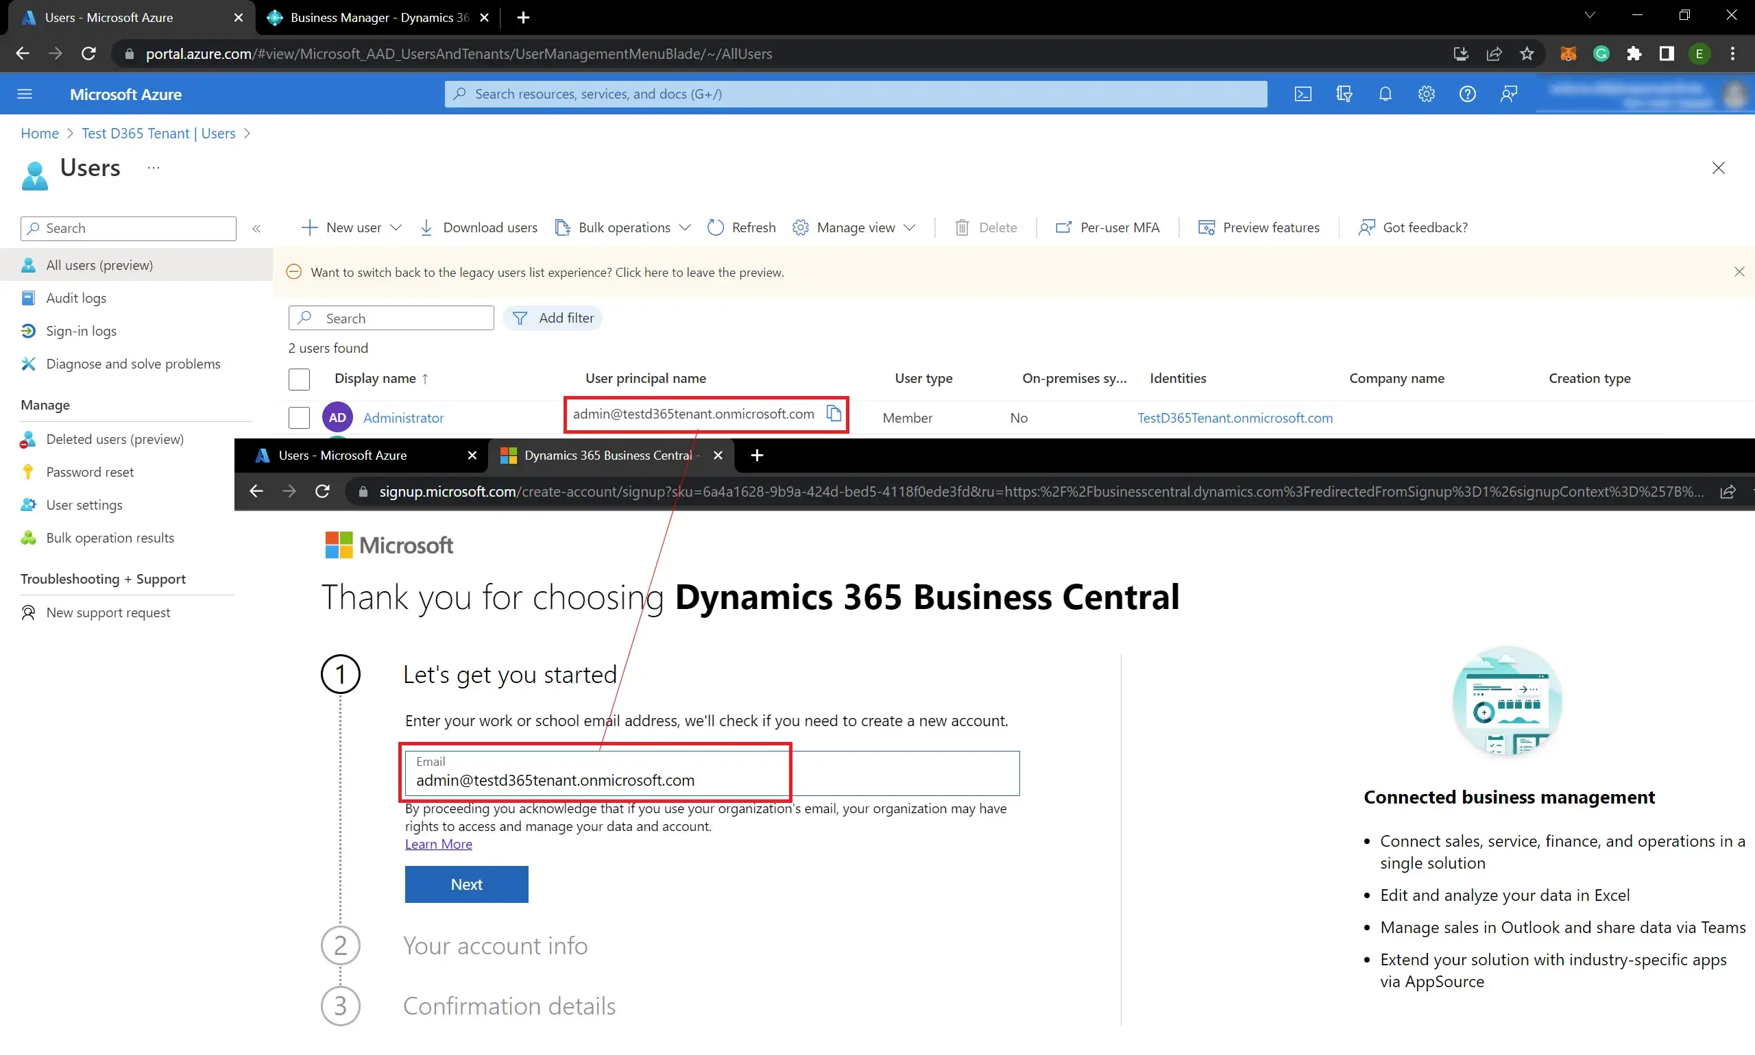This screenshot has width=1755, height=1055.
Task: Click Refresh in users toolbar
Action: click(x=741, y=227)
